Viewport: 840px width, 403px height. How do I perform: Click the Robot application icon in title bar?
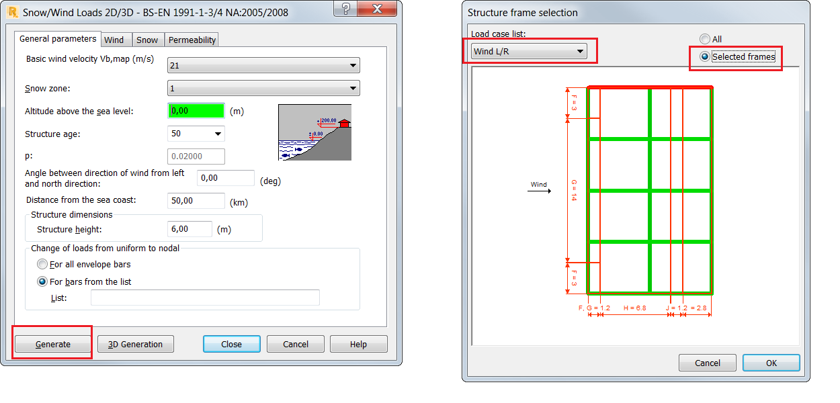pos(11,11)
